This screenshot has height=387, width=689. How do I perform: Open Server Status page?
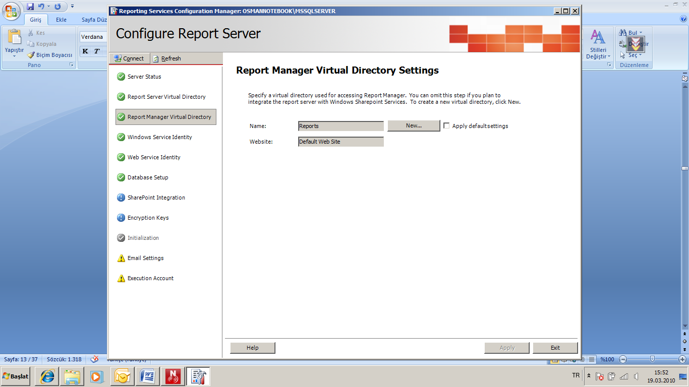pos(139,77)
